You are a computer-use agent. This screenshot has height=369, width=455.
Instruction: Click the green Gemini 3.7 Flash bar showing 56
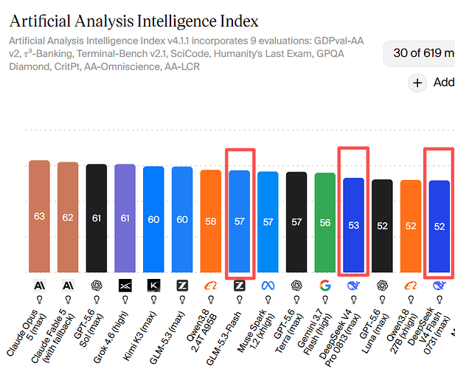[x=325, y=223]
